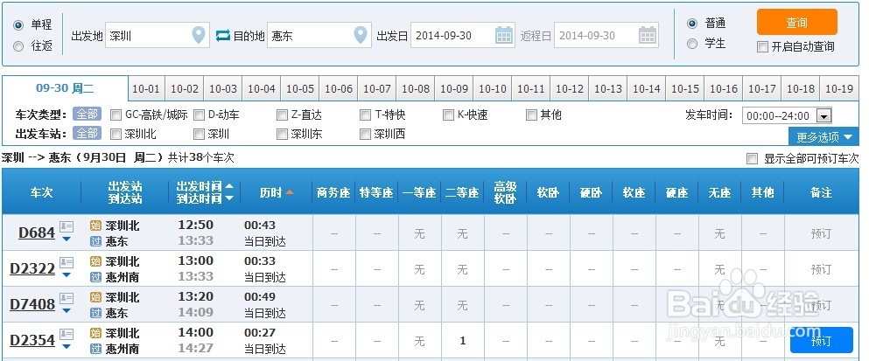Enable 显示全部可预订车次 checkbox
This screenshot has width=869, height=361.
pyautogui.click(x=752, y=159)
